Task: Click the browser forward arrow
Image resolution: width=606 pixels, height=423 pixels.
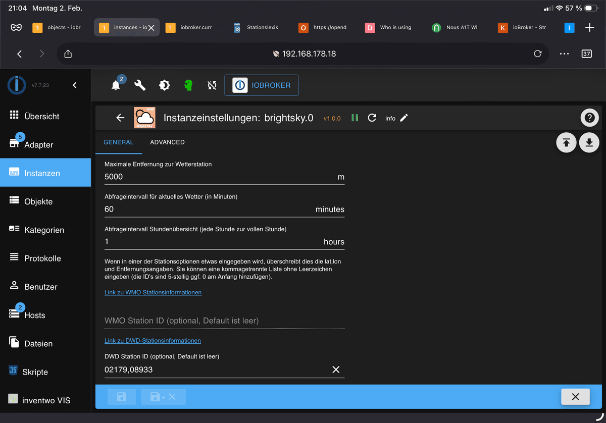Action: (x=42, y=54)
